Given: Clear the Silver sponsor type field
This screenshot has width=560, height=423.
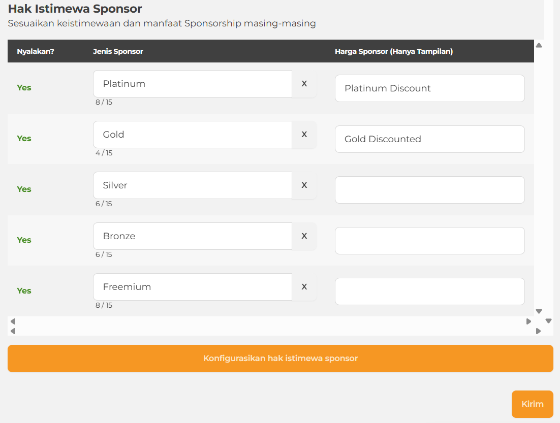Looking at the screenshot, I should 304,185.
